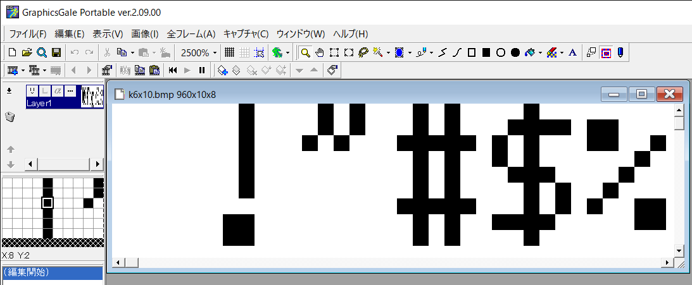The height and width of the screenshot is (285, 692).
Task: Open the ウィンドウ(W) menu
Action: pos(301,34)
